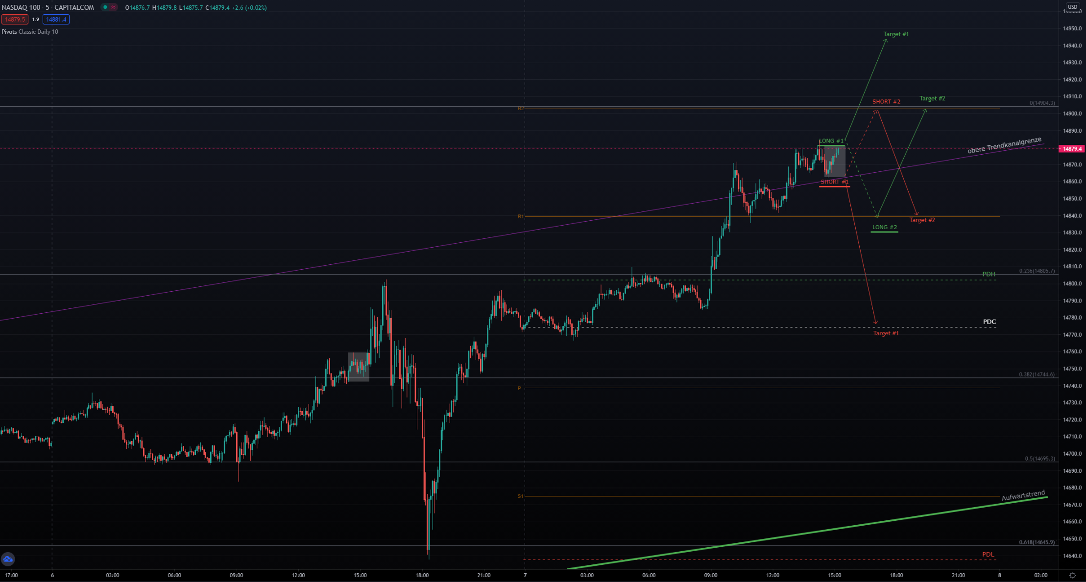Viewport: 1086px width, 582px height.
Task: Click the current price tag 14879.4
Action: pos(1071,148)
